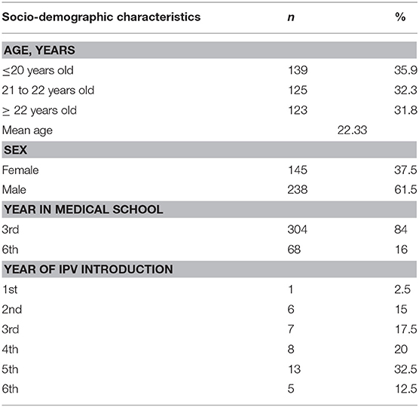Screen dimensions: 419x407
Task: Select the 21 to 22 years old row
Action: click(209, 90)
